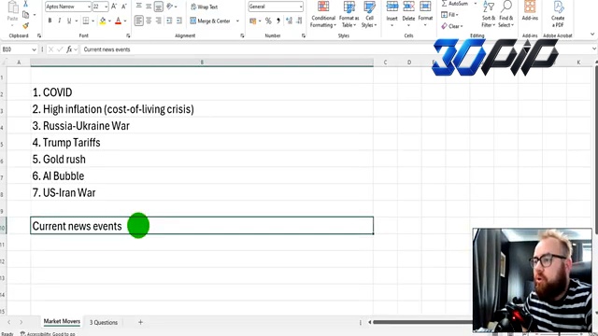The width and height of the screenshot is (598, 336).
Task: Click the text orientation icon
Action: 170,7
